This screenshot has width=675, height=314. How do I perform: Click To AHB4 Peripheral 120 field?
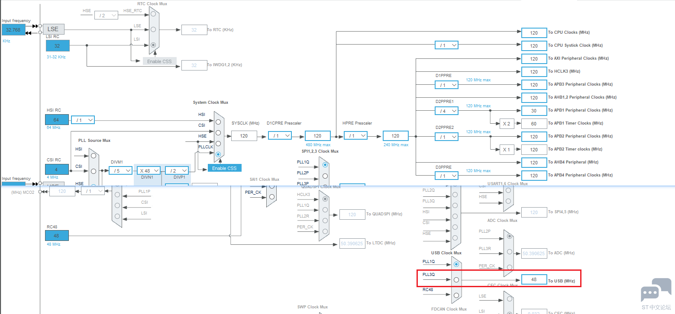pyautogui.click(x=534, y=163)
